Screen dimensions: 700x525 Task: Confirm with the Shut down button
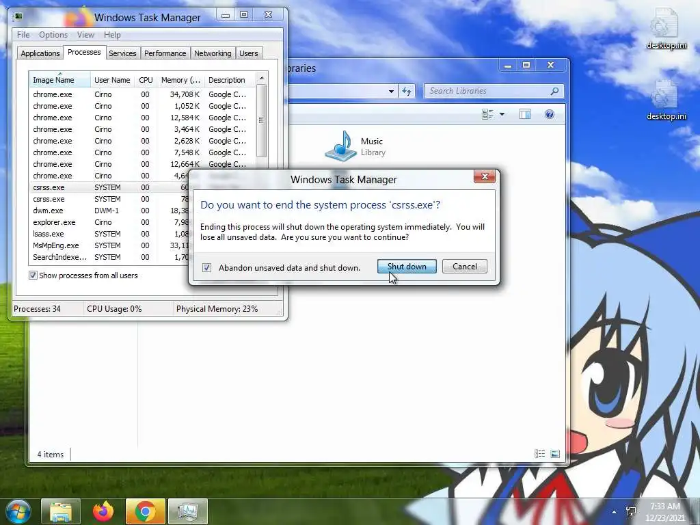(407, 267)
